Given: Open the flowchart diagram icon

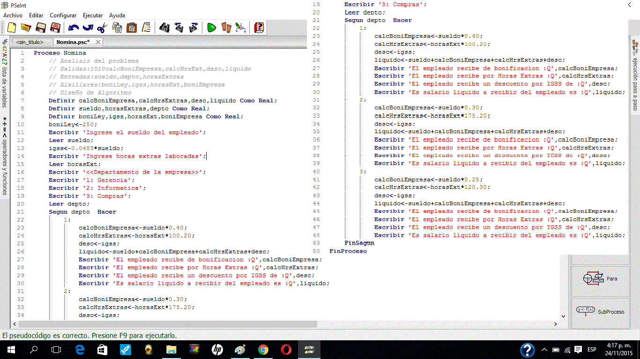Looking at the screenshot, I should click(240, 28).
